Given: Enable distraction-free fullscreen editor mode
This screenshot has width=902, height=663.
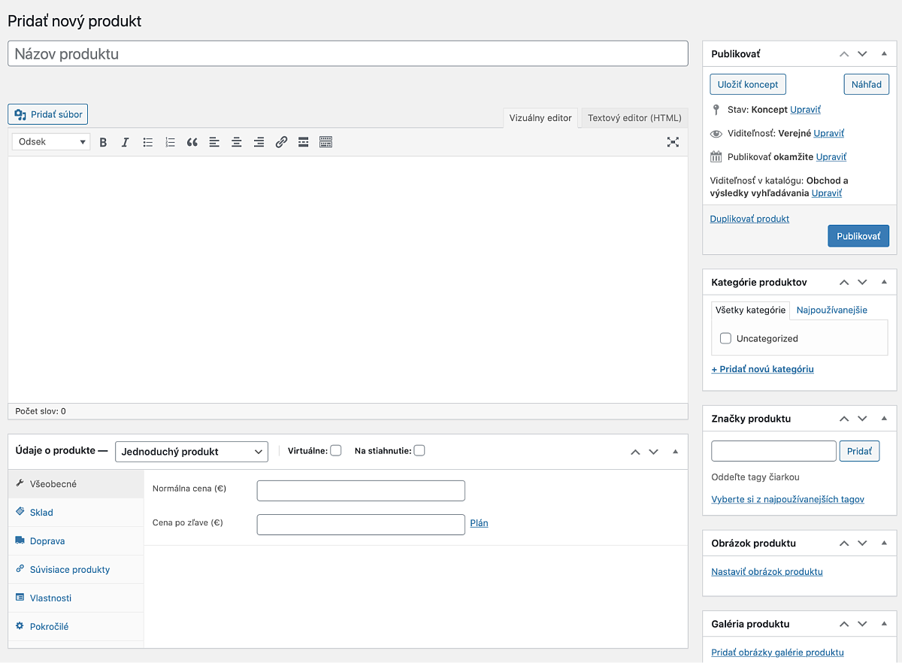Looking at the screenshot, I should [673, 142].
